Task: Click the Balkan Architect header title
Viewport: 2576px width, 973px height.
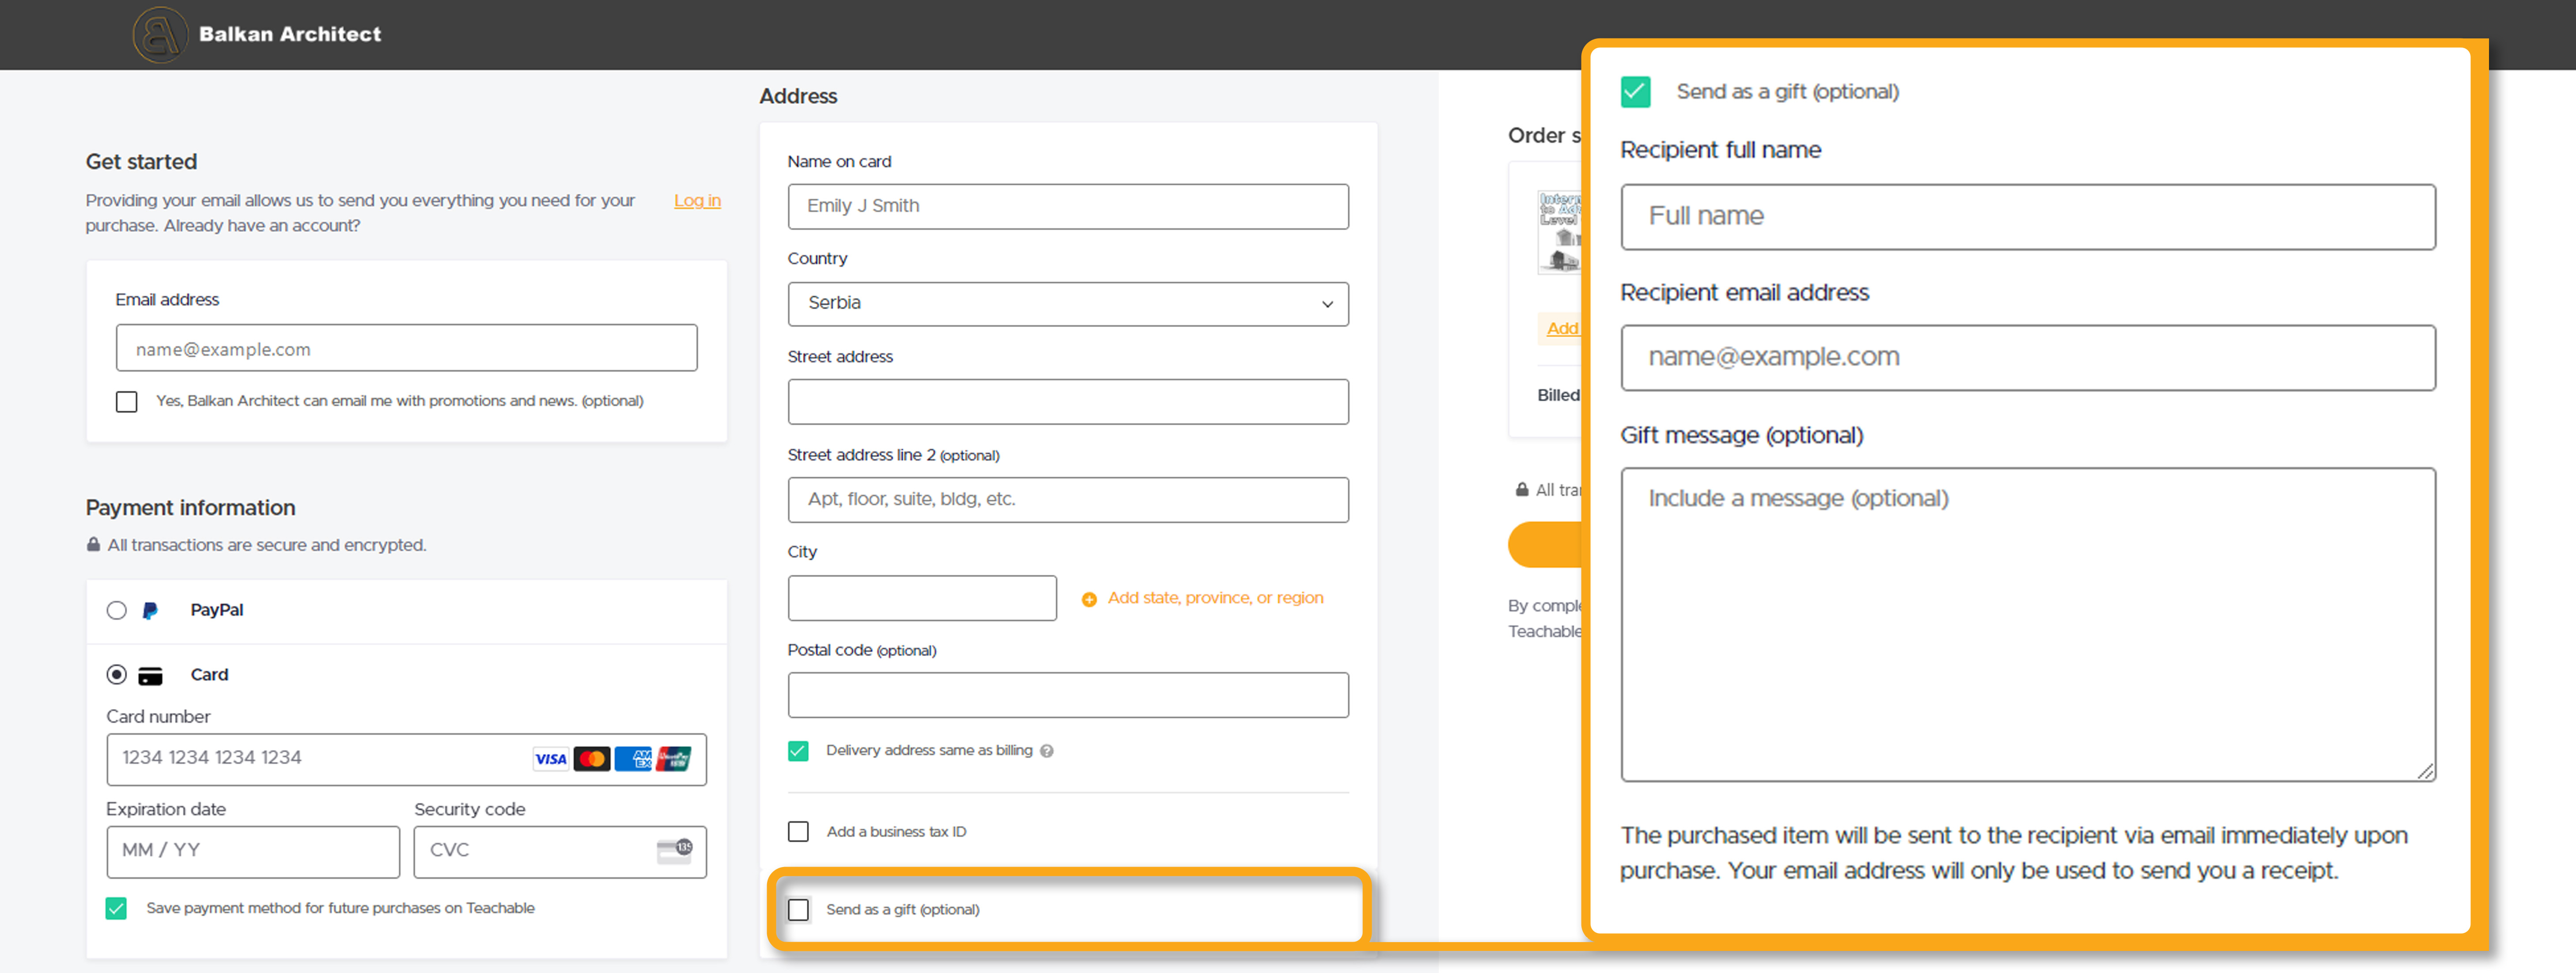Action: [x=290, y=34]
